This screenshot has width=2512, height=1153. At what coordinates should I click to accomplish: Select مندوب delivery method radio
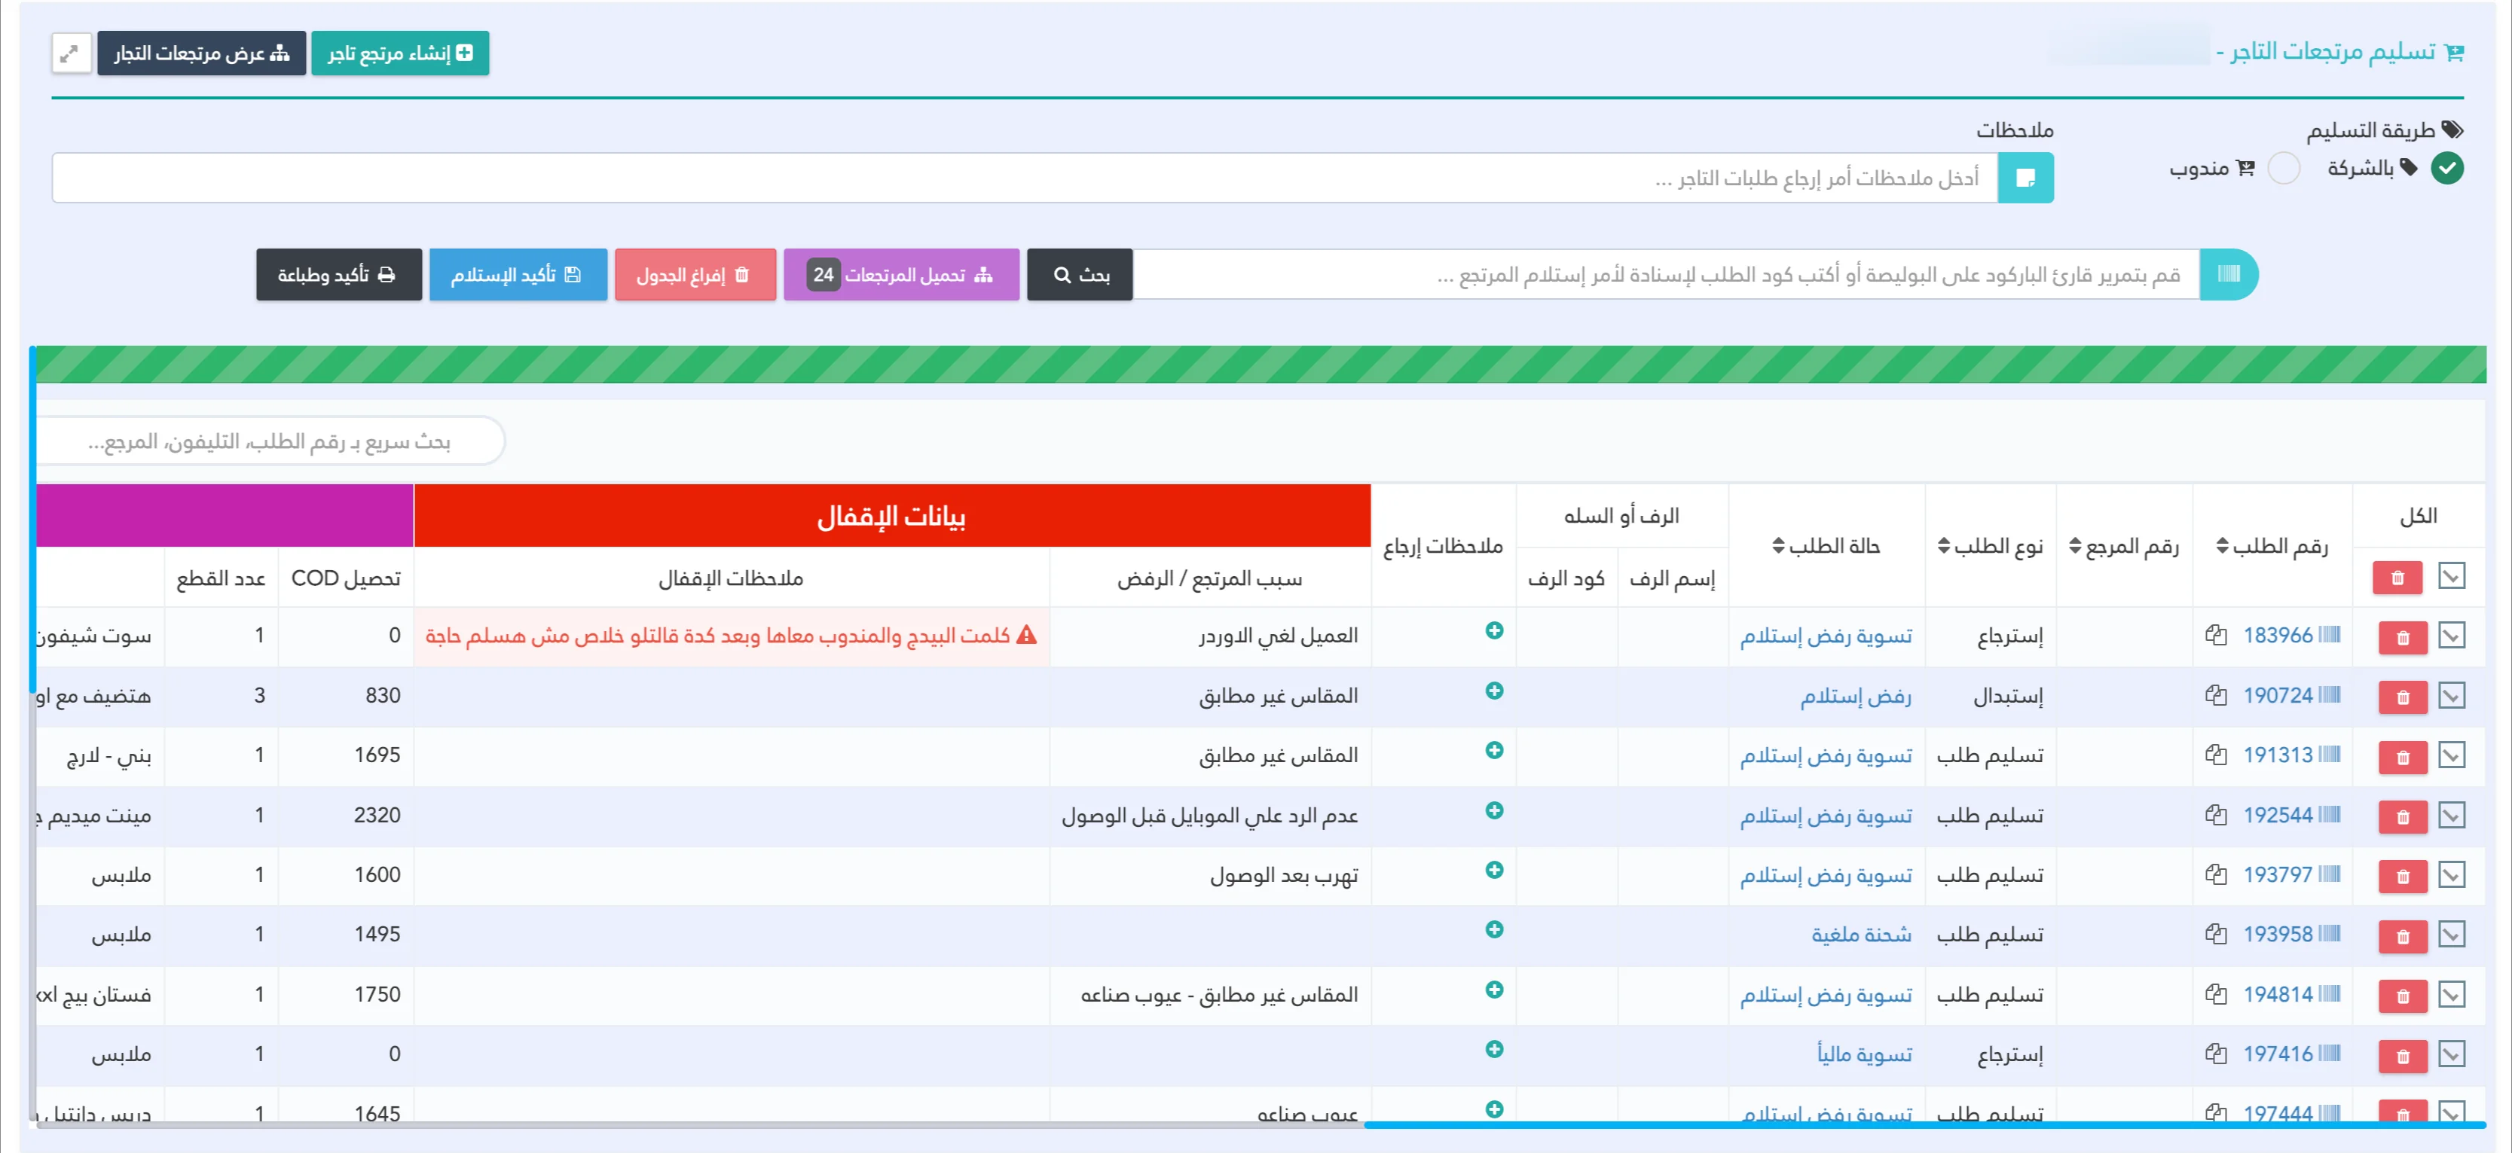coord(2284,169)
